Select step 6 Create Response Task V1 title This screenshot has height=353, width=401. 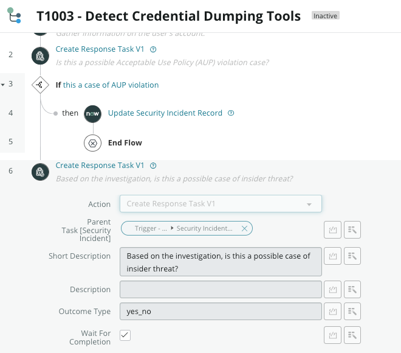[100, 166]
